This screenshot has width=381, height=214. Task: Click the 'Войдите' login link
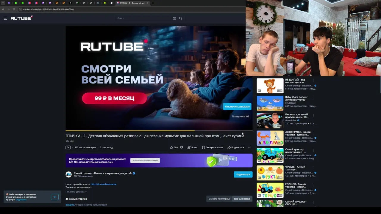coord(70,205)
